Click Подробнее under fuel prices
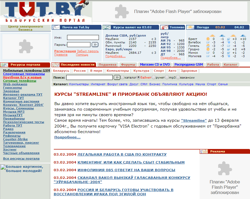 171,58
